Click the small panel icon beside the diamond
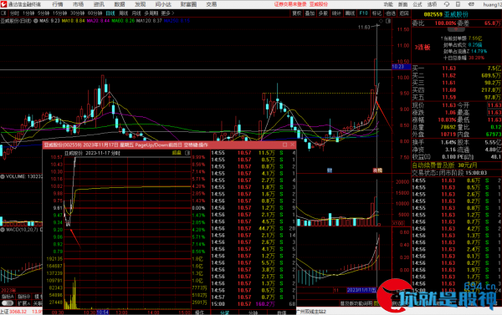 388,21
